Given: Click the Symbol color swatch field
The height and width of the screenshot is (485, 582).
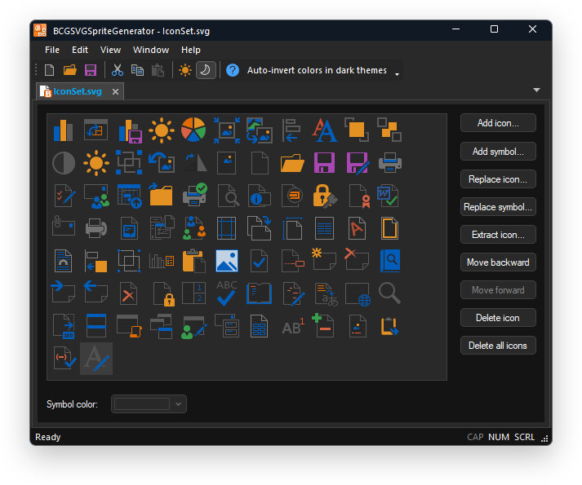Looking at the screenshot, I should pyautogui.click(x=142, y=403).
